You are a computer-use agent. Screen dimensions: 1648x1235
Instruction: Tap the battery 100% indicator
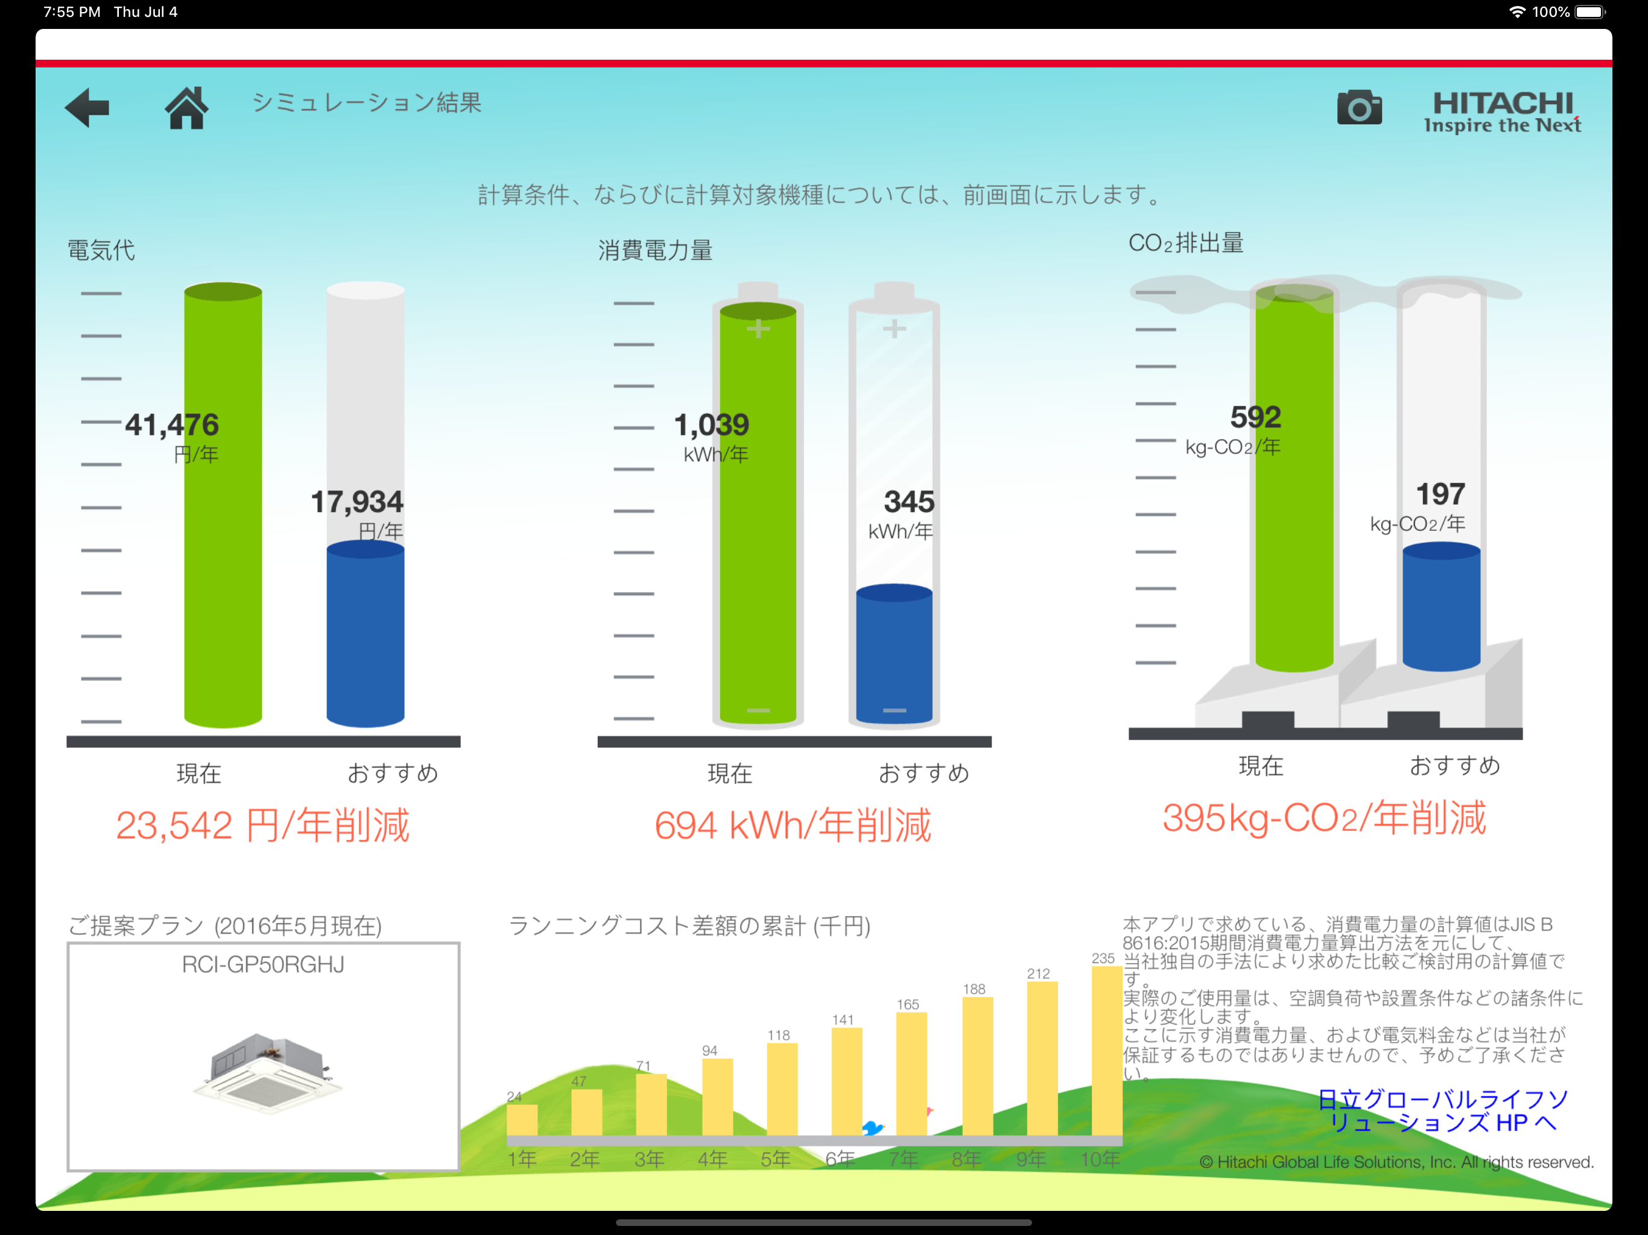click(x=1569, y=12)
